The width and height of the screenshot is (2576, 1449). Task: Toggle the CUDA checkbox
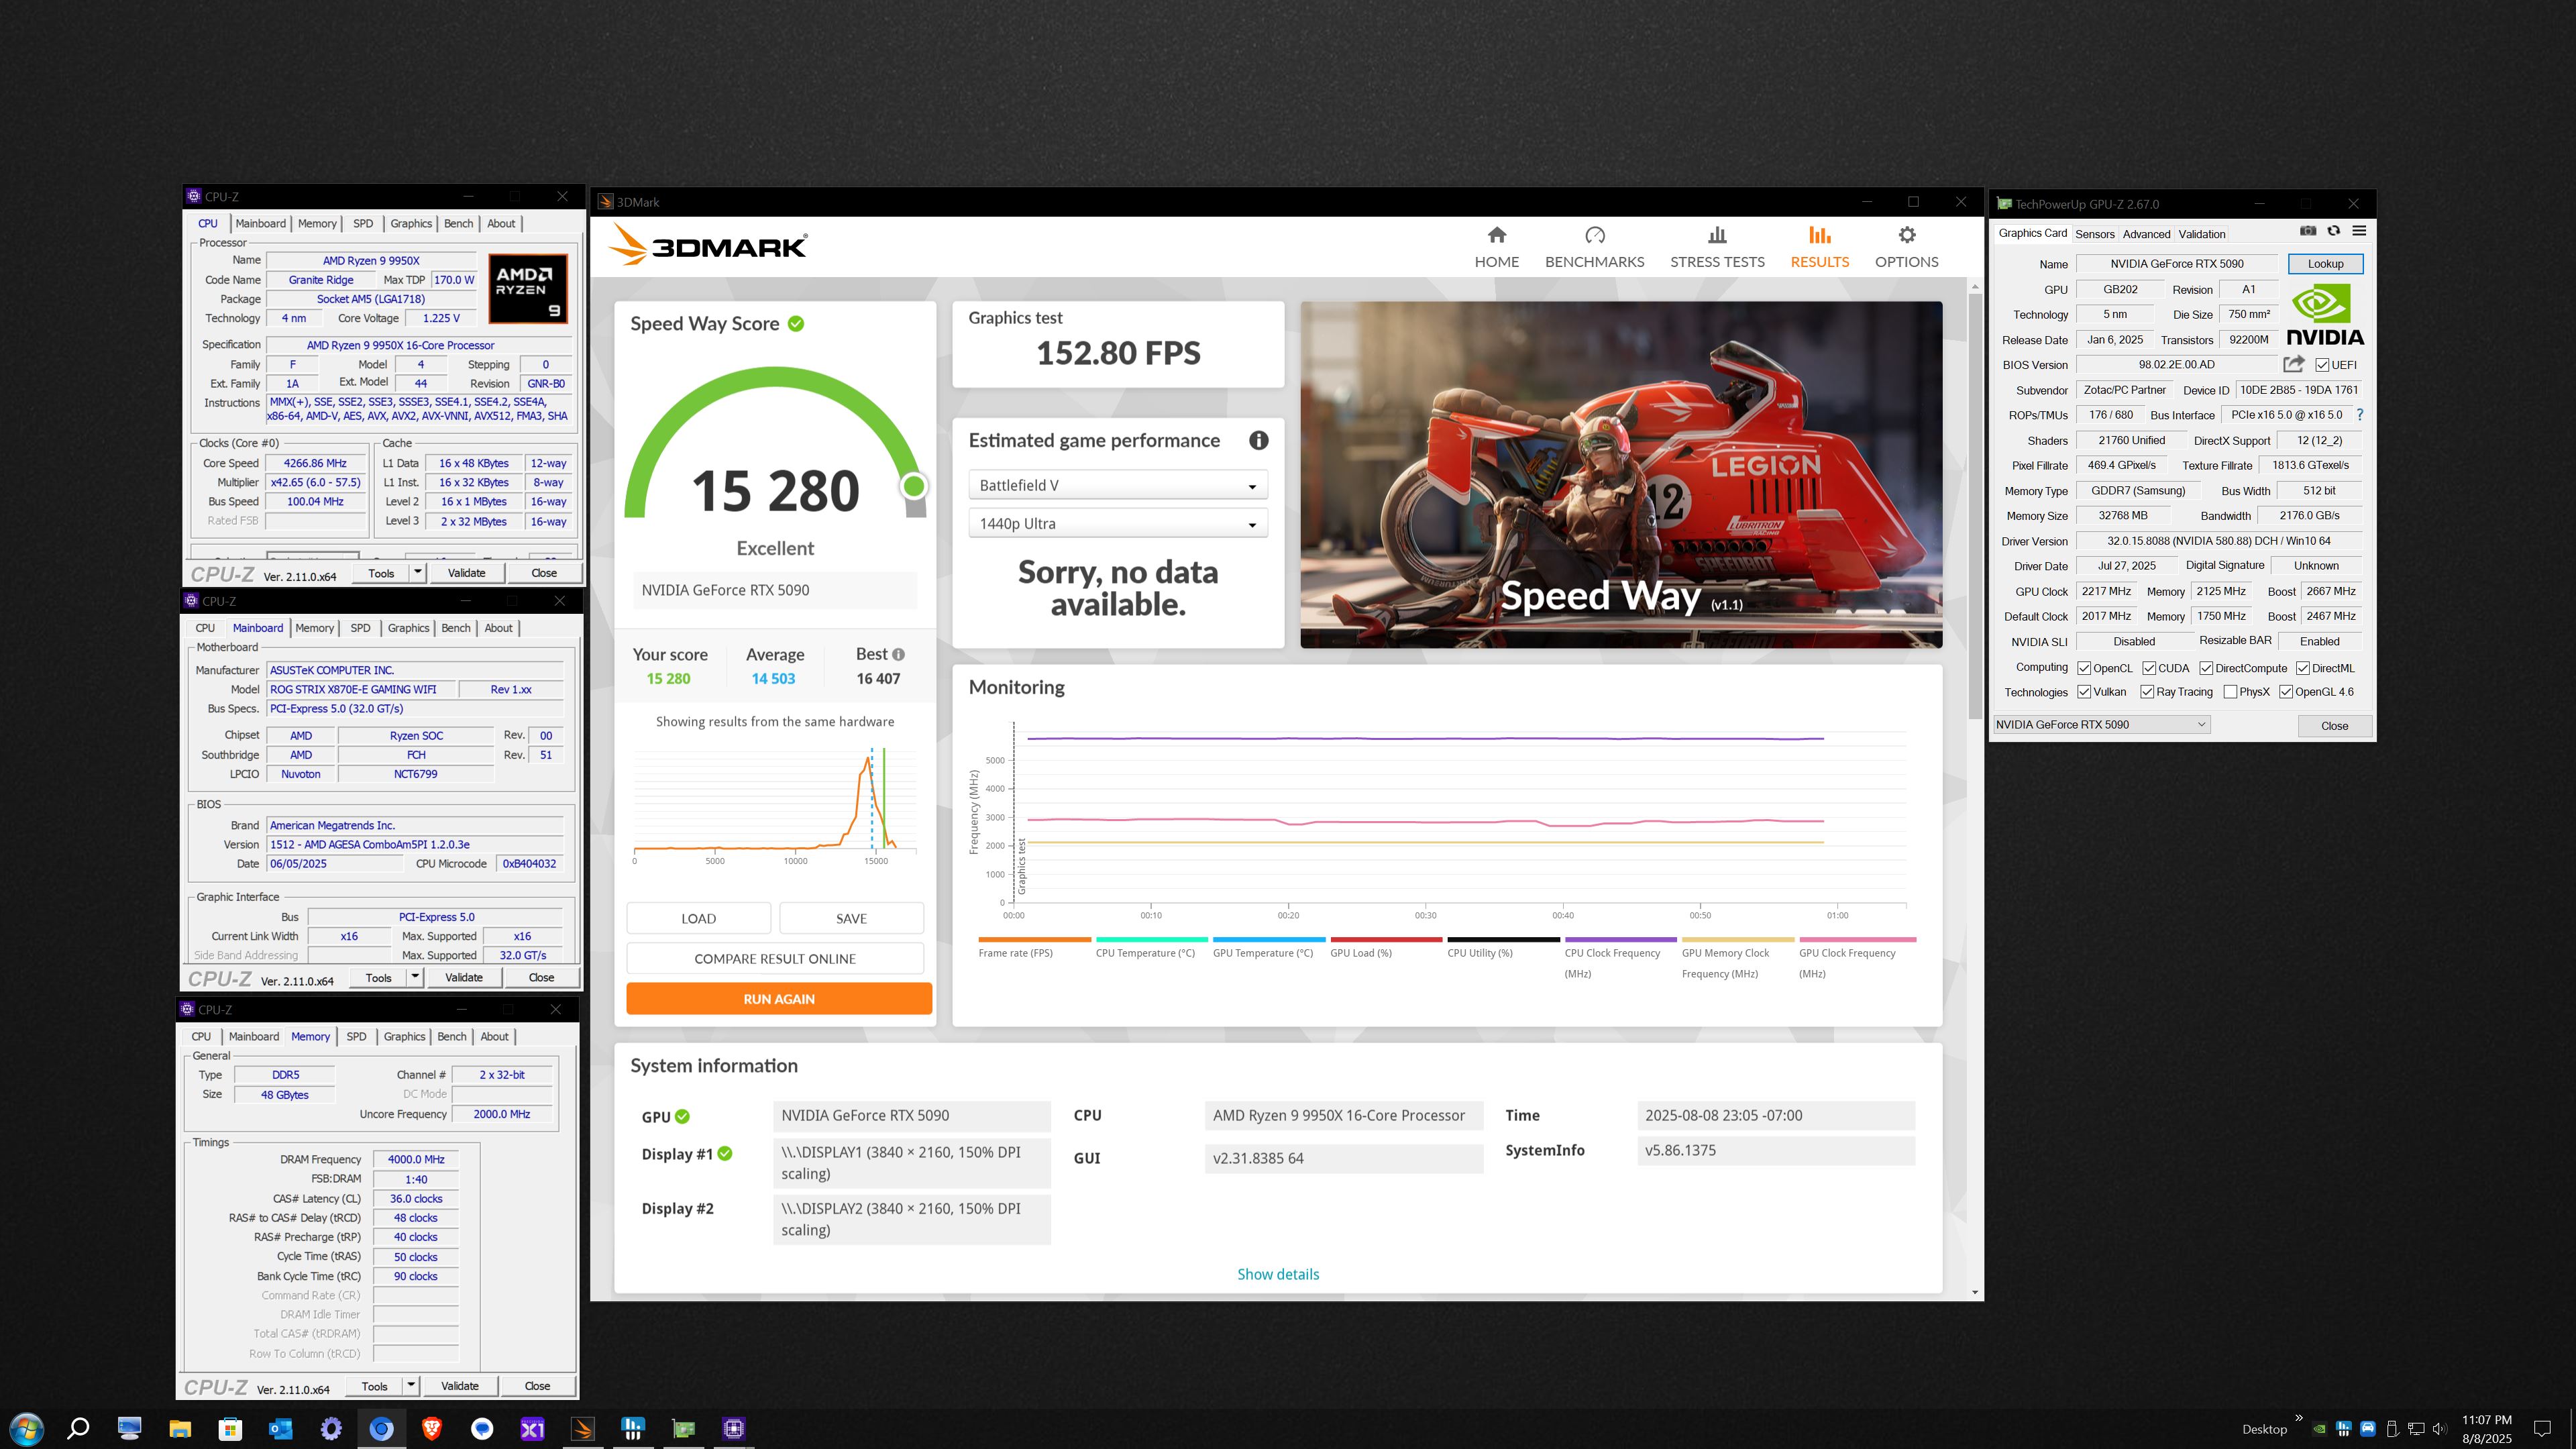click(x=2149, y=668)
